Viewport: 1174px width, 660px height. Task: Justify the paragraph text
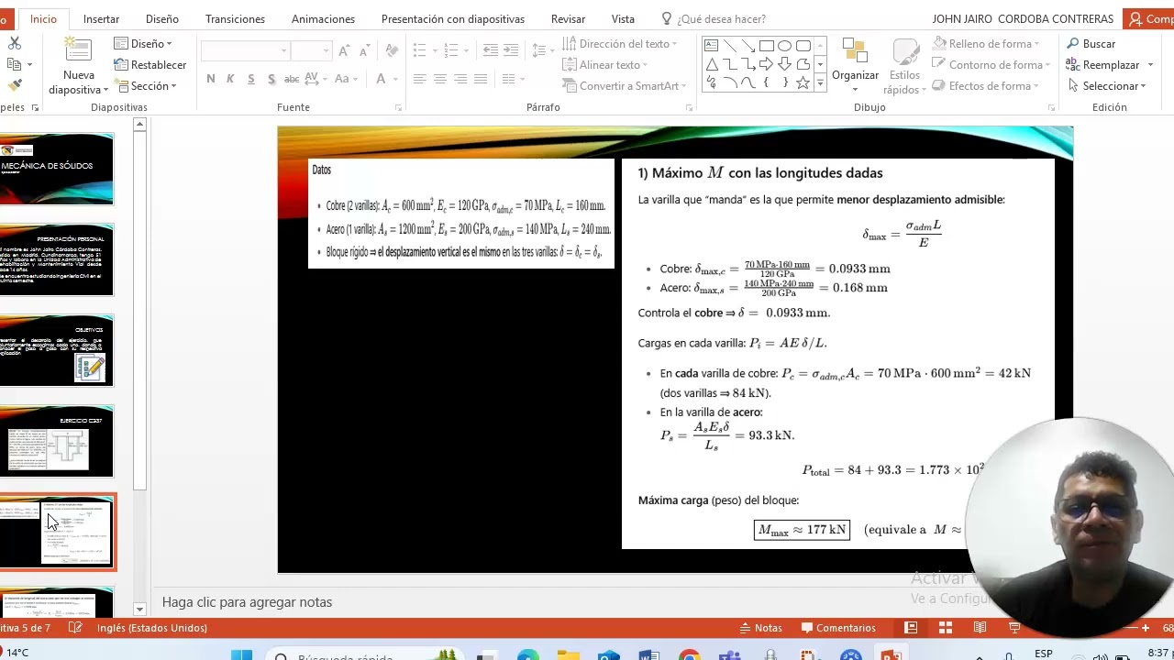pos(481,79)
